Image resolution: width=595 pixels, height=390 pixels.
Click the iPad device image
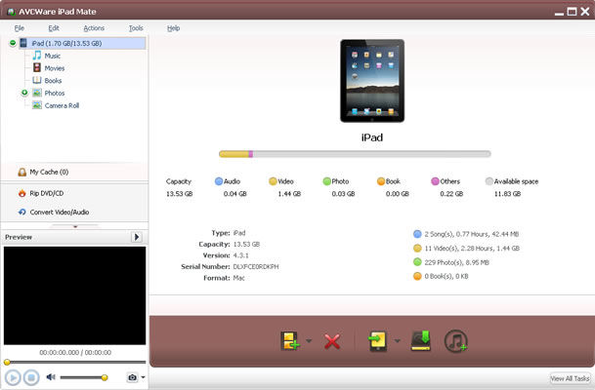pos(372,81)
